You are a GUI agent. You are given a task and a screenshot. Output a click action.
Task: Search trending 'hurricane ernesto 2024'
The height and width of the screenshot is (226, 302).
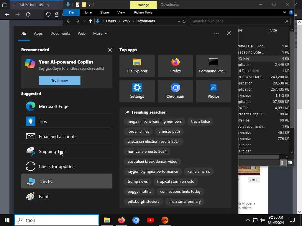tap(147, 152)
